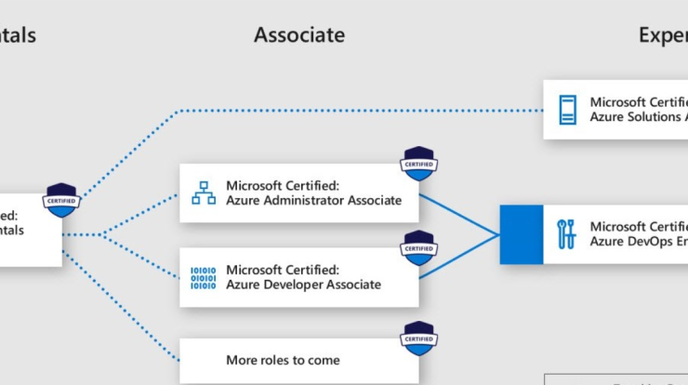The height and width of the screenshot is (385, 688).
Task: Click the Azure DevOps Engineer tools icon
Action: click(566, 234)
